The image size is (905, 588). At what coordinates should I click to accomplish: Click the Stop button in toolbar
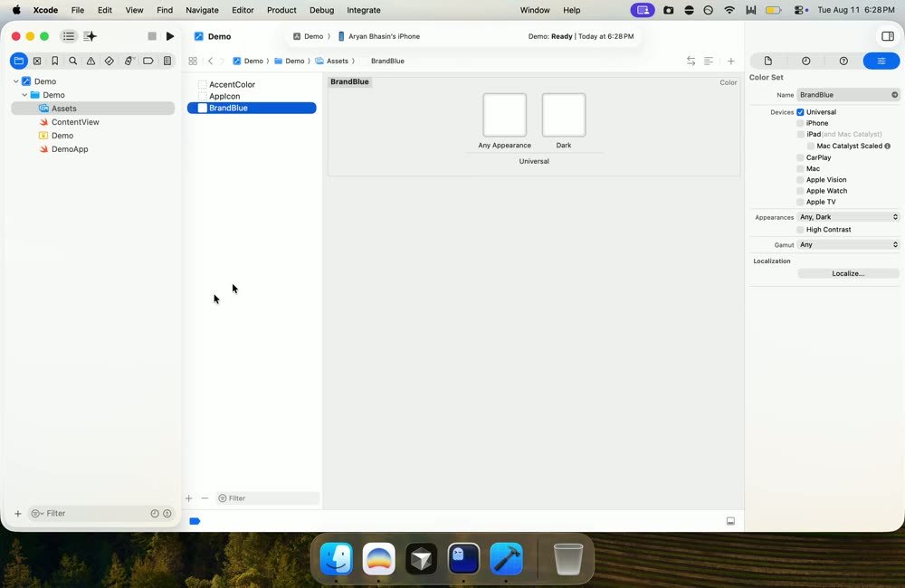[152, 36]
